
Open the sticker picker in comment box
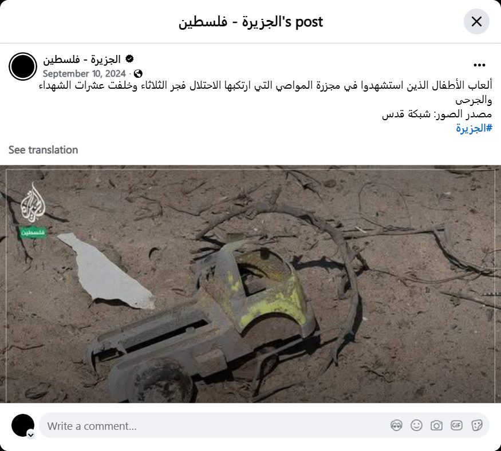tap(477, 425)
